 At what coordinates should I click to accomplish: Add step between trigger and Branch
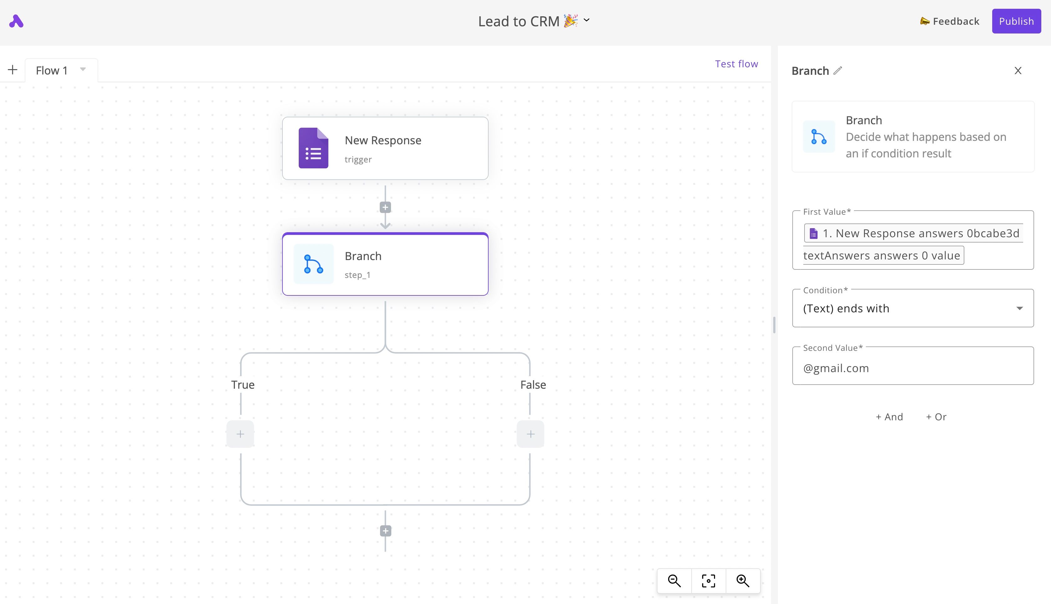pyautogui.click(x=385, y=207)
